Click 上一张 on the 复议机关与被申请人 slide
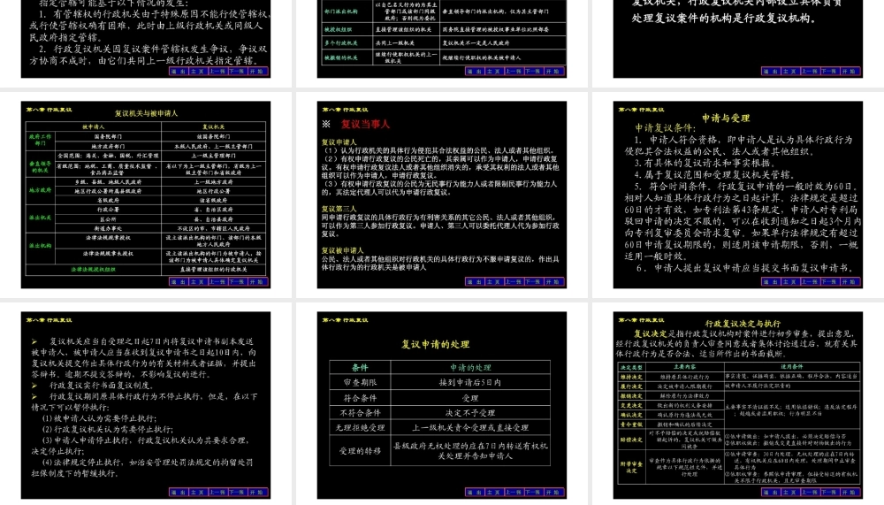 (217, 281)
